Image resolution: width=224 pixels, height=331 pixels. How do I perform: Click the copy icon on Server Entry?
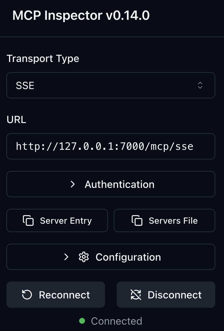(x=28, y=220)
